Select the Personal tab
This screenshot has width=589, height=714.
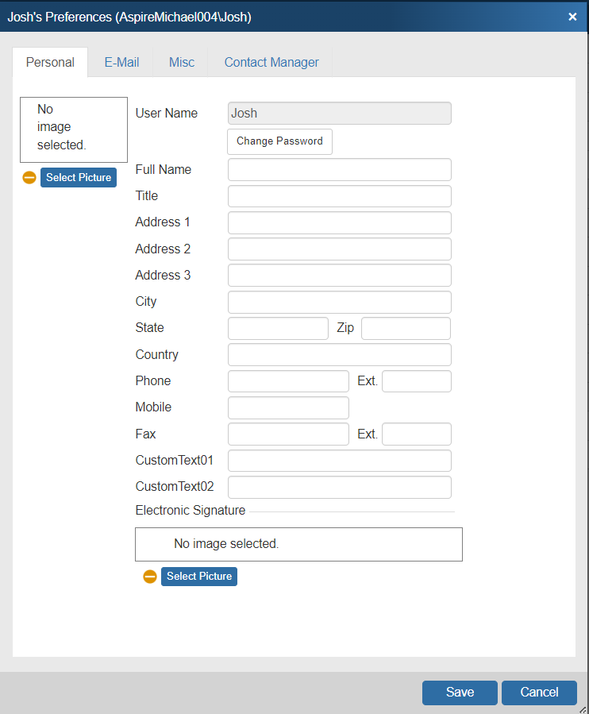click(x=50, y=62)
